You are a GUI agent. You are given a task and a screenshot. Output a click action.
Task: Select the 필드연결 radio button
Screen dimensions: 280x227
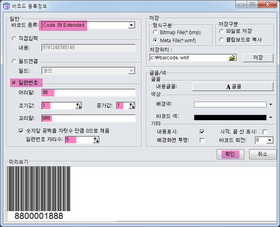(14, 61)
